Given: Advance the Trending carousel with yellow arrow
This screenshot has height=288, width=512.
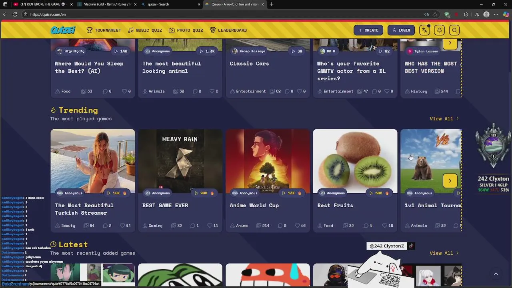Looking at the screenshot, I should point(450,181).
